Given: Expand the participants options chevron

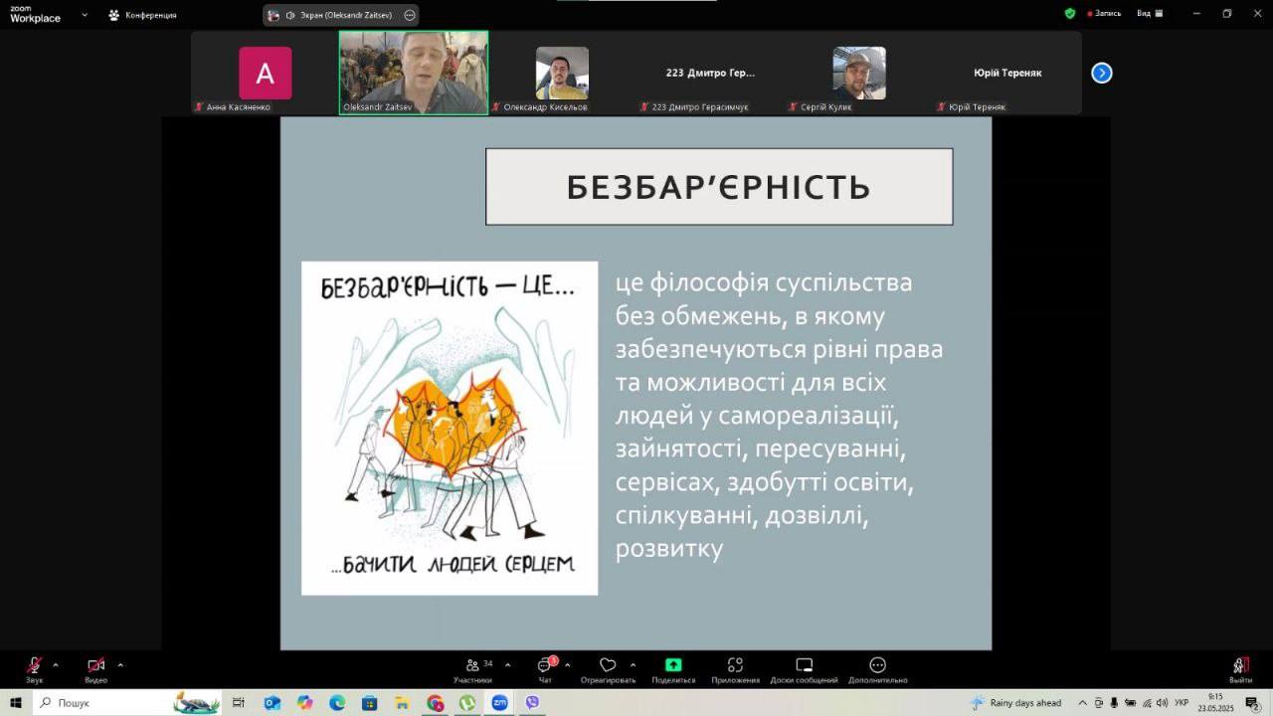Looking at the screenshot, I should pos(507,664).
